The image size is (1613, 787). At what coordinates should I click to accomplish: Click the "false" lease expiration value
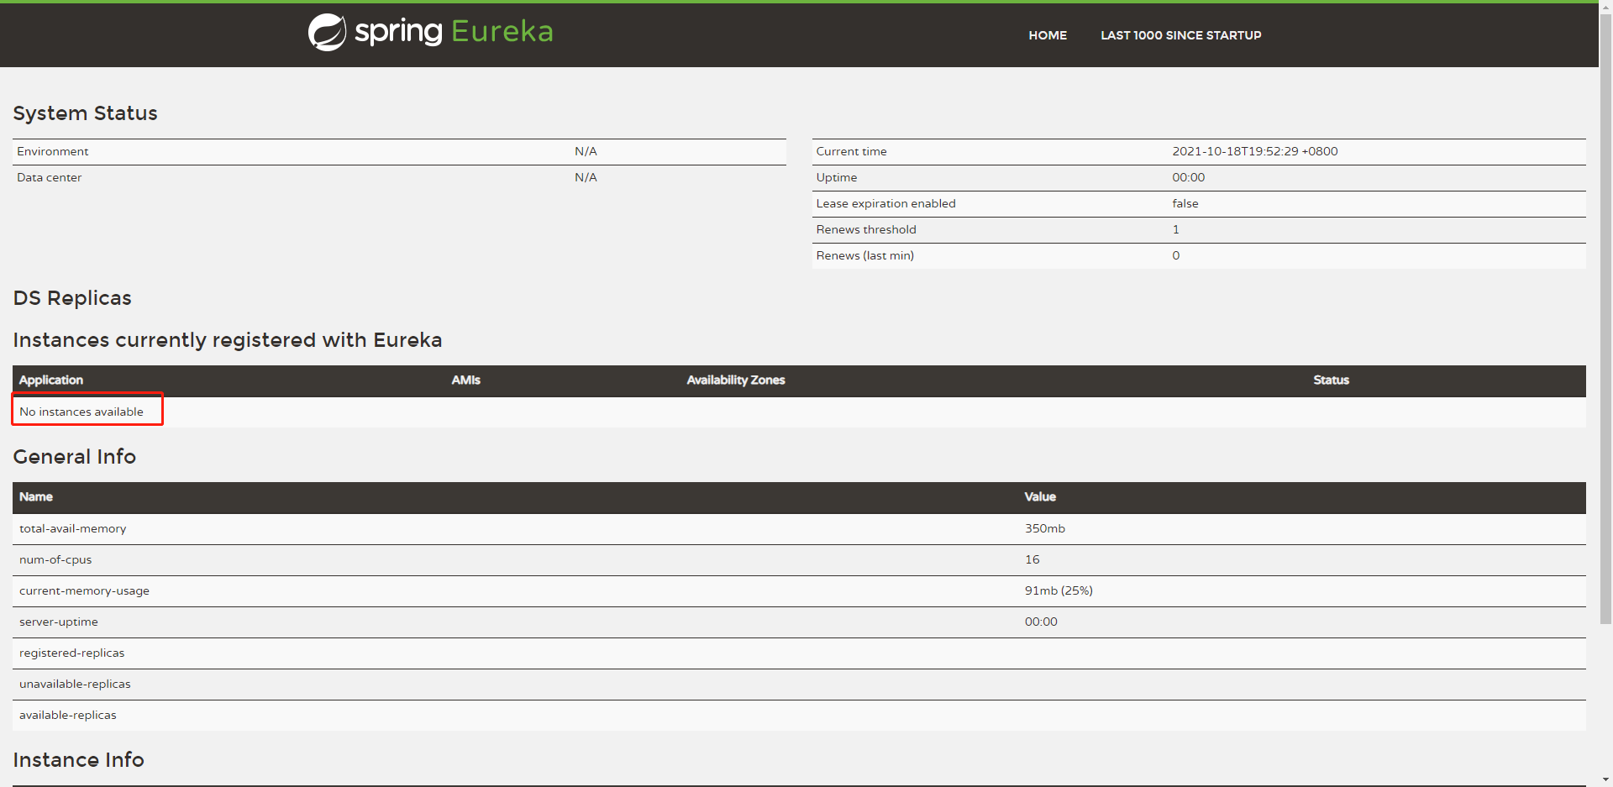tap(1185, 203)
